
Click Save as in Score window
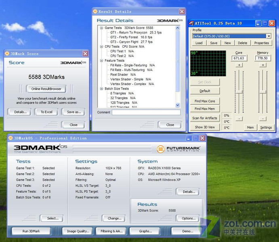click(74, 112)
